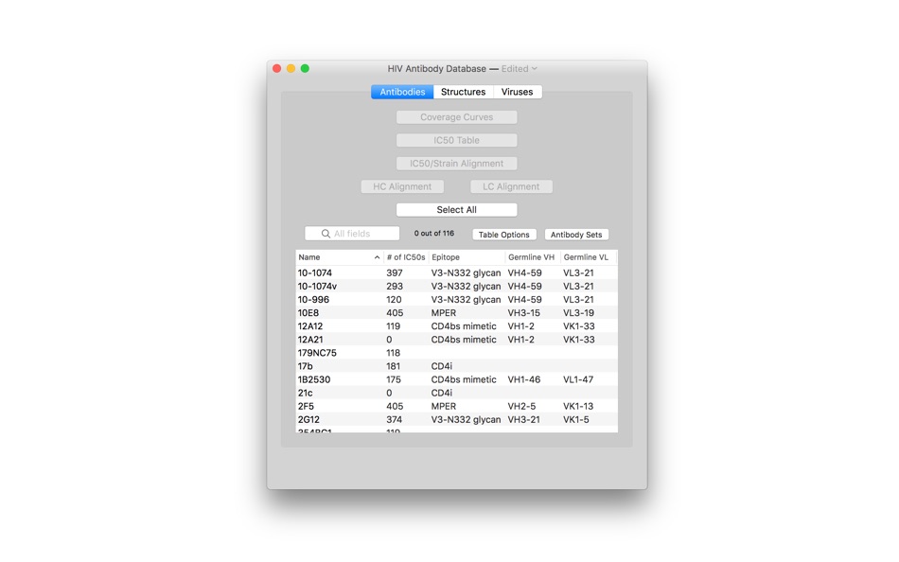The width and height of the screenshot is (899, 562).
Task: Click the Select All button
Action: 456,210
